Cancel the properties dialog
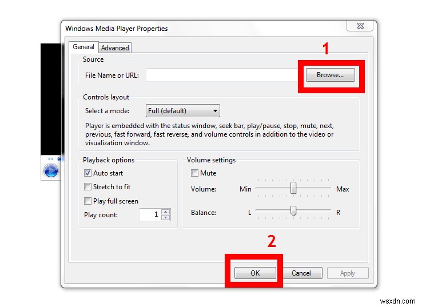The width and height of the screenshot is (422, 307). tap(301, 273)
